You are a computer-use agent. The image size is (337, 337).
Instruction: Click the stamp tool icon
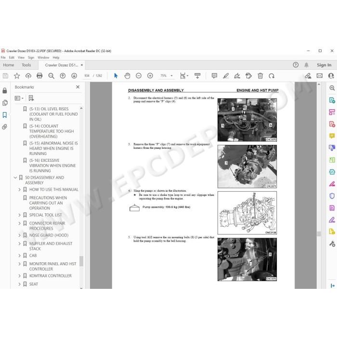[x=249, y=76]
